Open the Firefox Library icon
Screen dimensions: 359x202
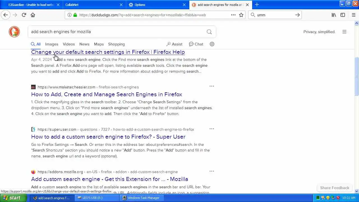(x=334, y=15)
